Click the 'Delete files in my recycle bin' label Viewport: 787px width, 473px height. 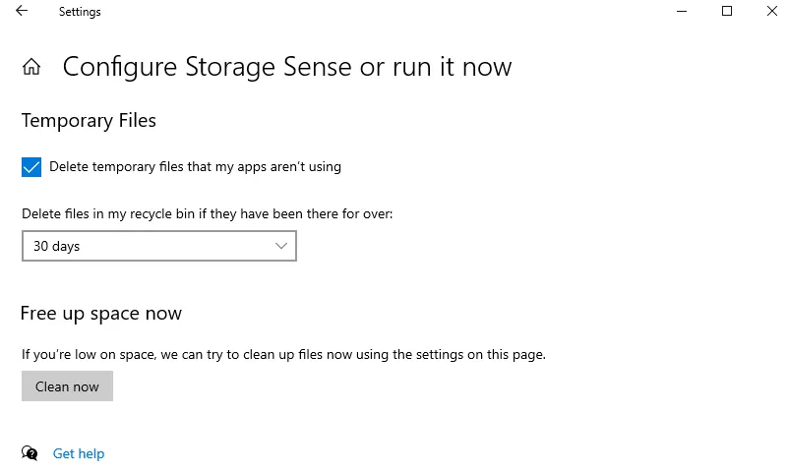pyautogui.click(x=207, y=213)
